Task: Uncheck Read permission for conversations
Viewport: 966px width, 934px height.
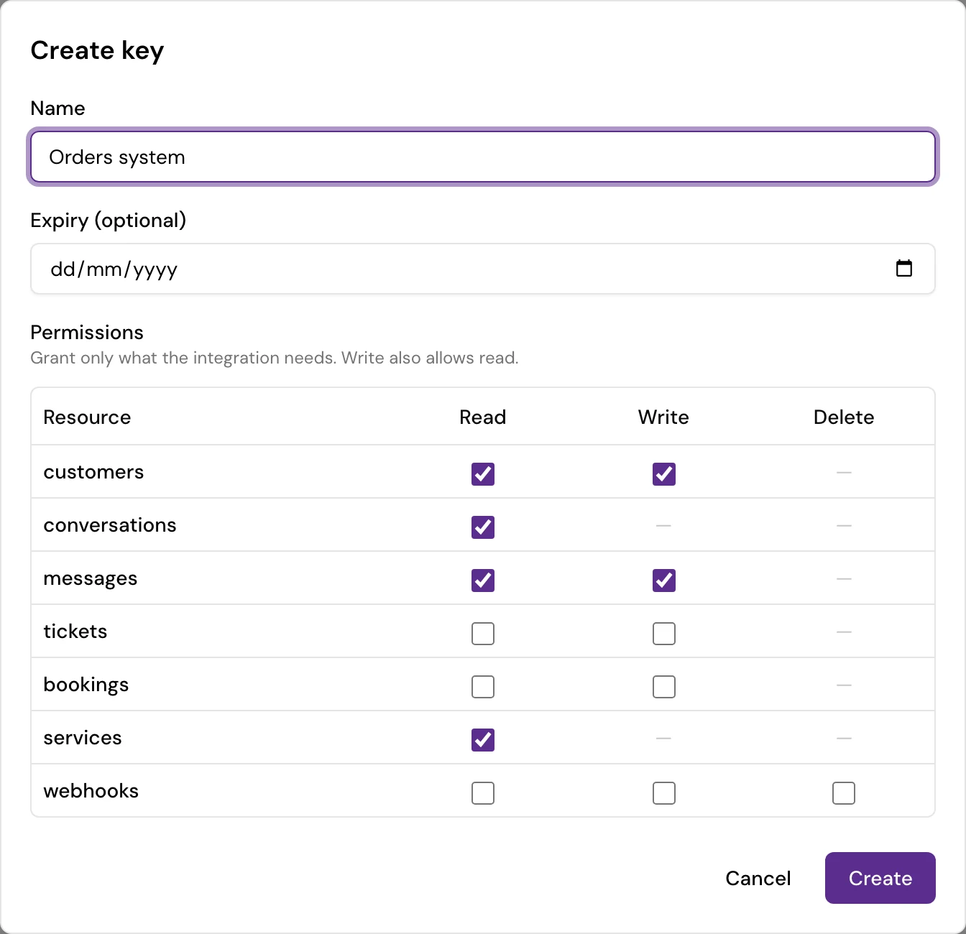Action: coord(483,527)
